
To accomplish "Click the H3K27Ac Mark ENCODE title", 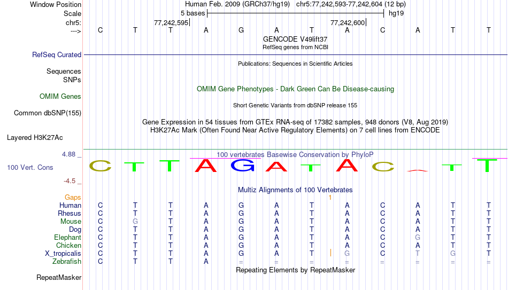I will pos(295,130).
